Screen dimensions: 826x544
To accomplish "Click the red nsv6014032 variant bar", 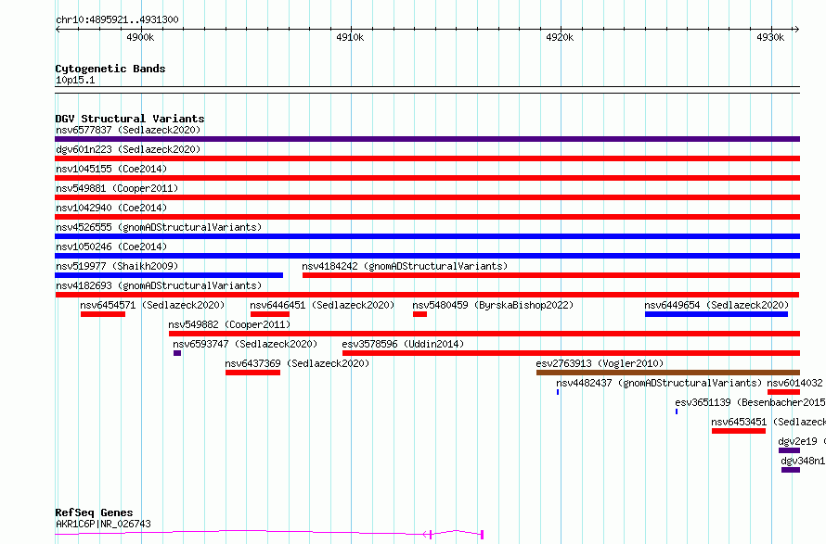I will tap(784, 392).
